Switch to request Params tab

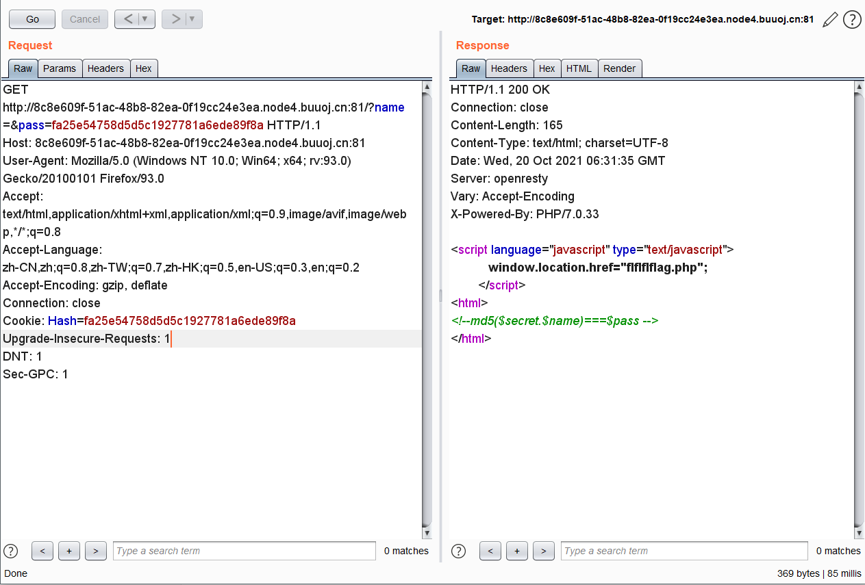click(x=60, y=68)
